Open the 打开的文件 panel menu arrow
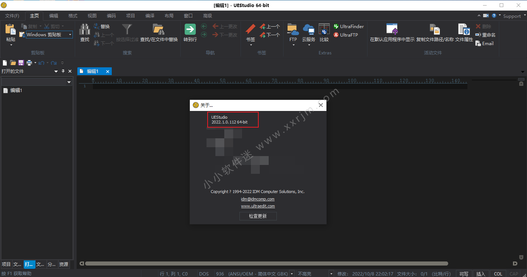Image resolution: width=527 pixels, height=277 pixels. (56, 71)
